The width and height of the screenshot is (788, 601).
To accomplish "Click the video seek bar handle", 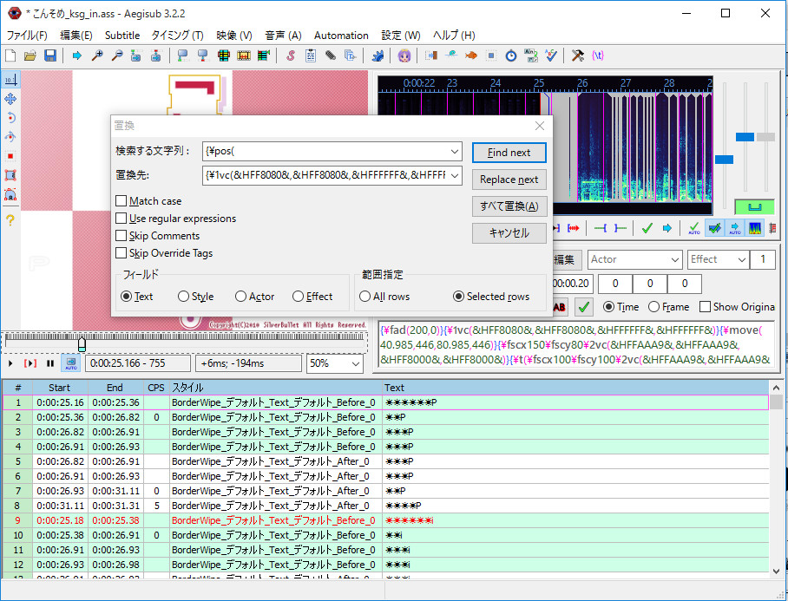I will coord(82,344).
